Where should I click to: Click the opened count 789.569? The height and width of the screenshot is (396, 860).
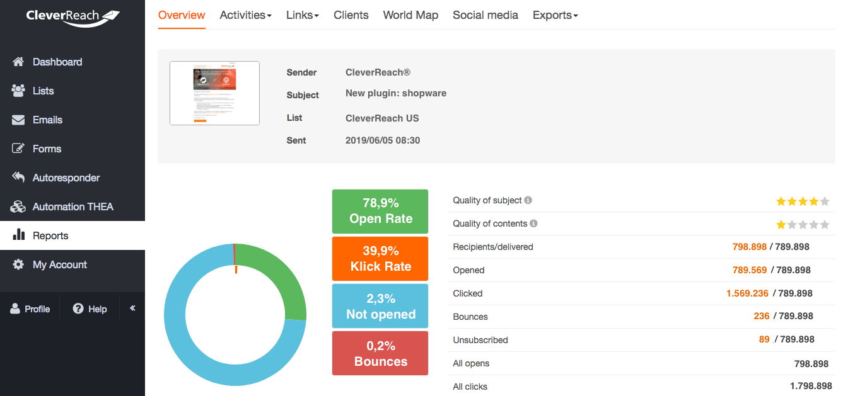click(750, 270)
